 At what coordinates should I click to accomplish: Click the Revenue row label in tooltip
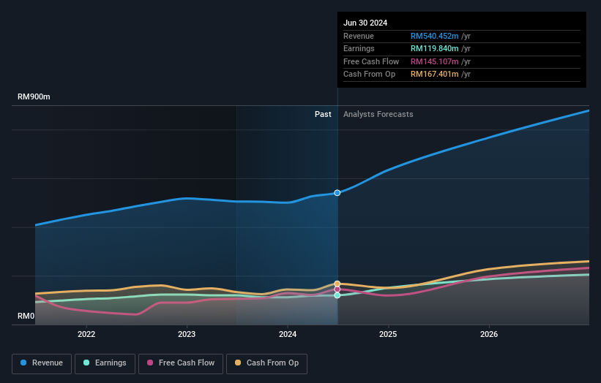[359, 36]
